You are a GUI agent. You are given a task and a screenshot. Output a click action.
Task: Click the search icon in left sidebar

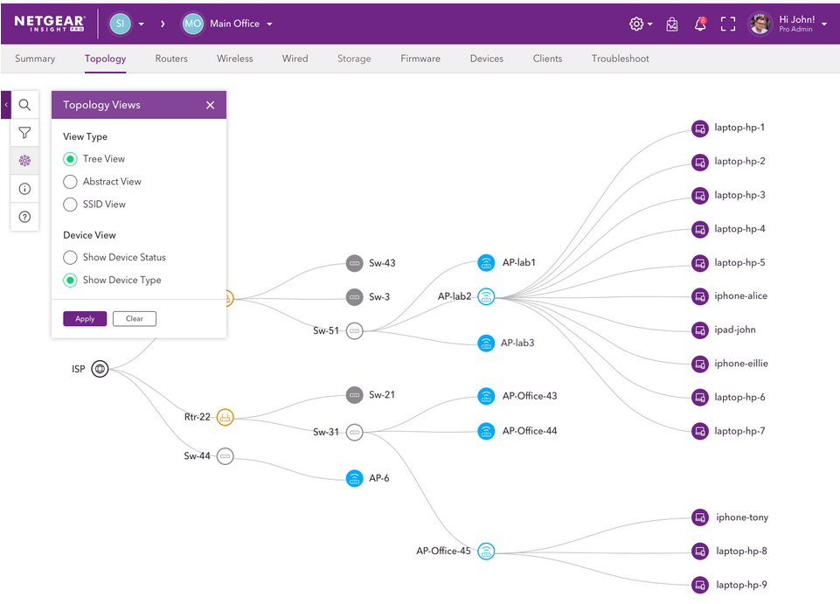pos(24,105)
